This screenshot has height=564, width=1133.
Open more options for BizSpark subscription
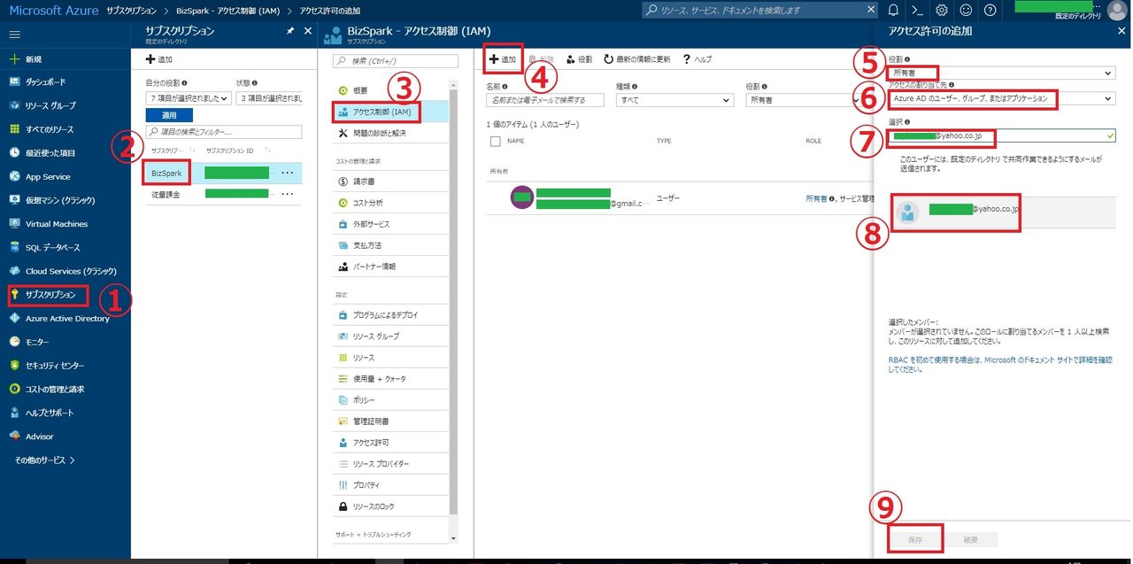click(x=287, y=173)
